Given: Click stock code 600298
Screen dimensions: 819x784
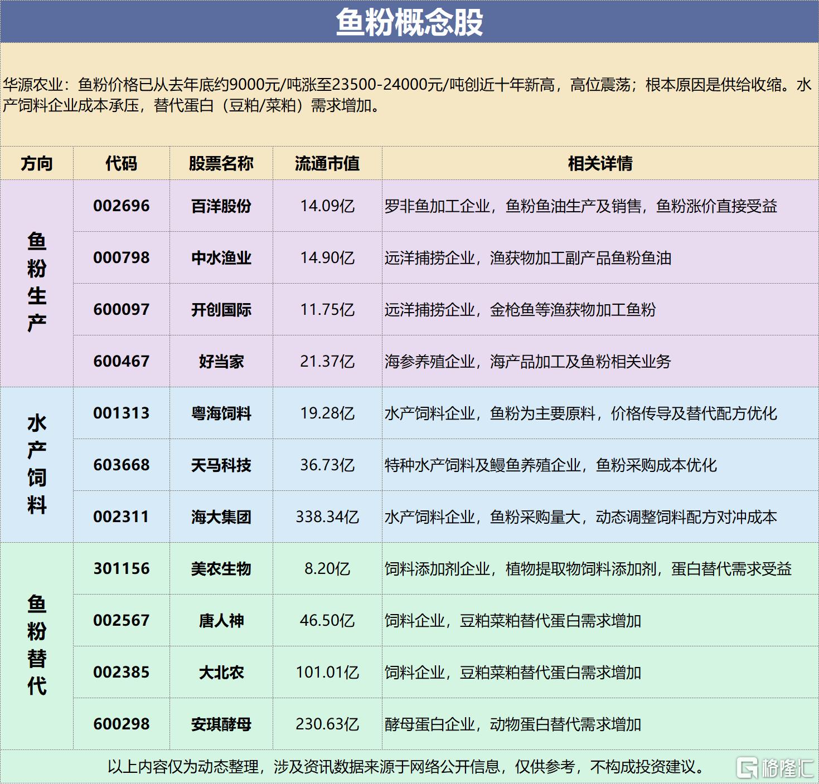Looking at the screenshot, I should (122, 724).
